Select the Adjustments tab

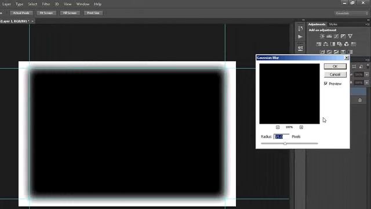click(x=317, y=24)
